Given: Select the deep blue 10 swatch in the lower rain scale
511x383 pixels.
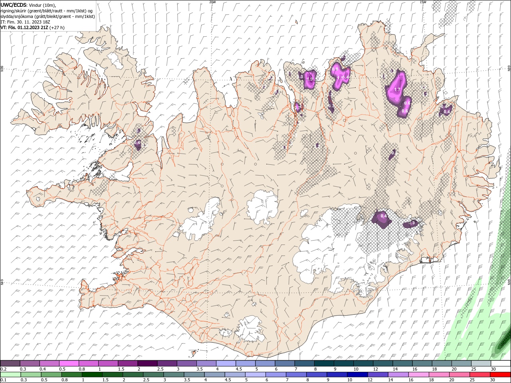Looking at the screenshot, I should click(x=357, y=374).
